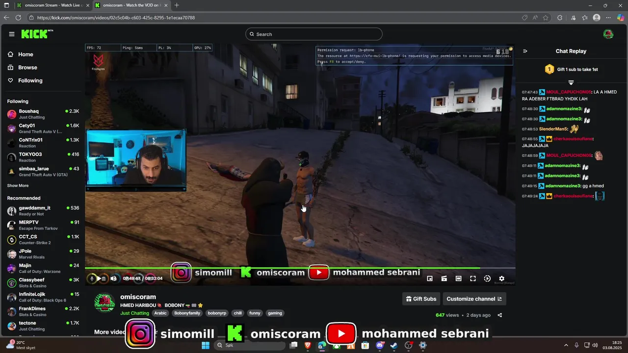The width and height of the screenshot is (628, 353).
Task: Select the chill tag
Action: click(238, 313)
